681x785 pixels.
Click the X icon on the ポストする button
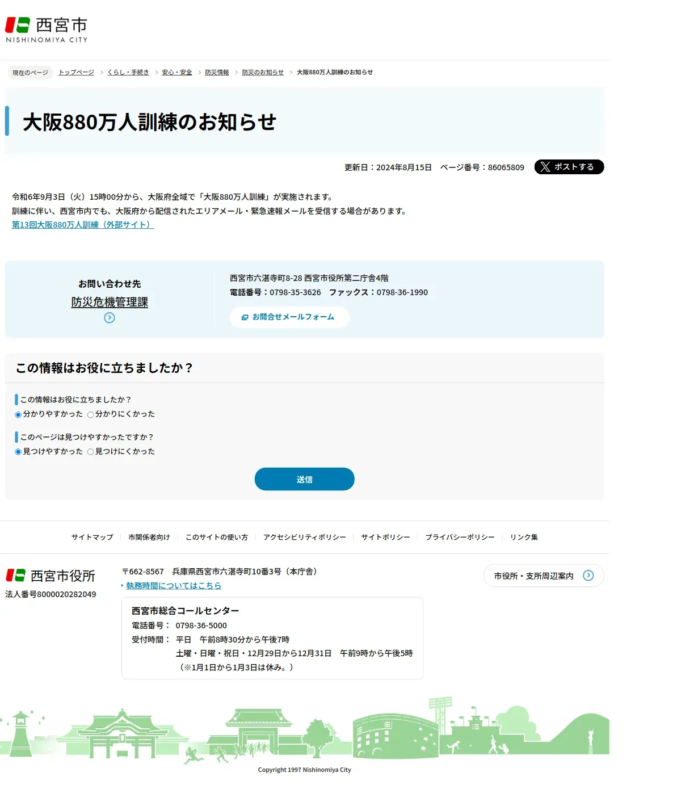pyautogui.click(x=545, y=167)
